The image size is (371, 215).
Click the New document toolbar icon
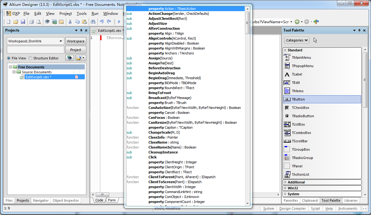point(9,22)
